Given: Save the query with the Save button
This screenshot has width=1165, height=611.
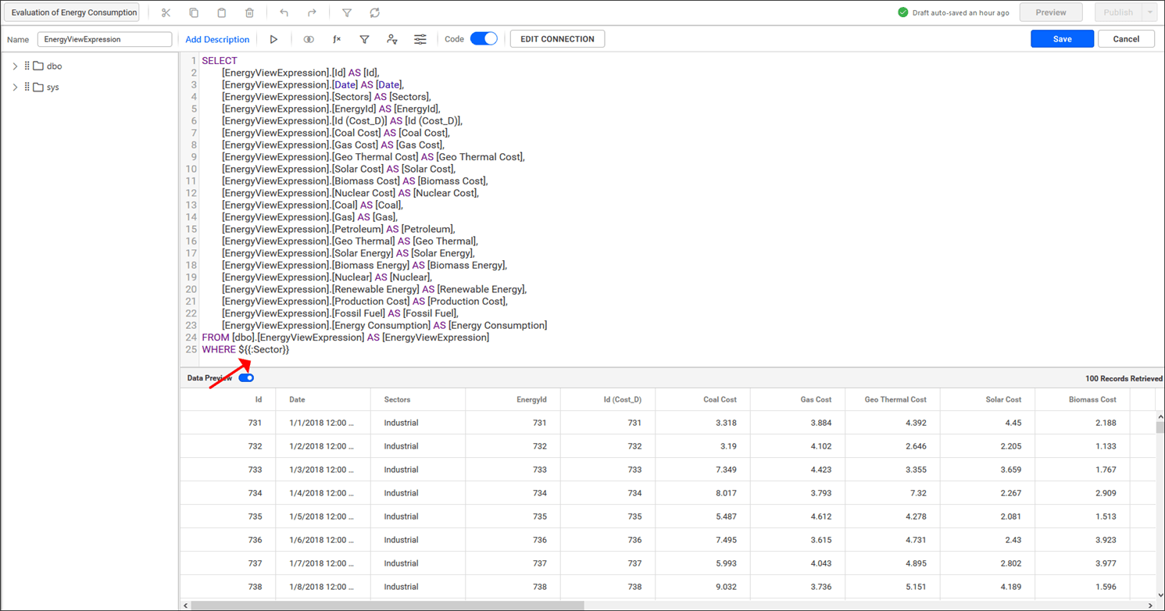Looking at the screenshot, I should coord(1062,38).
